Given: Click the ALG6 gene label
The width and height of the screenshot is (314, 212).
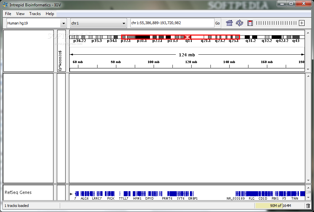Looking at the screenshot, I should click(x=84, y=199).
